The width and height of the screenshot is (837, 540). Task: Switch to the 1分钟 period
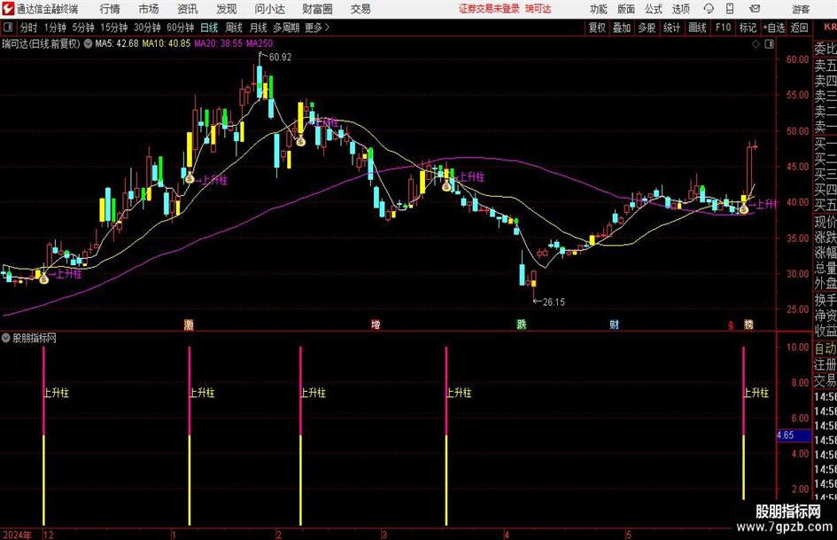[x=55, y=27]
